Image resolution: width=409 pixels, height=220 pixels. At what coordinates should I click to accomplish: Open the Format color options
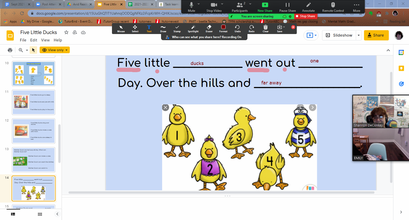223,29
